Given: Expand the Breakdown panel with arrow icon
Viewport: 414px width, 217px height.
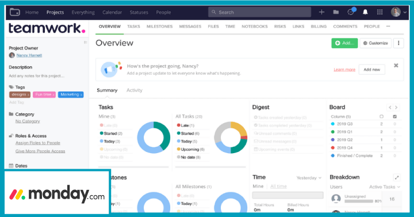Looking at the screenshot, I should [397, 177].
